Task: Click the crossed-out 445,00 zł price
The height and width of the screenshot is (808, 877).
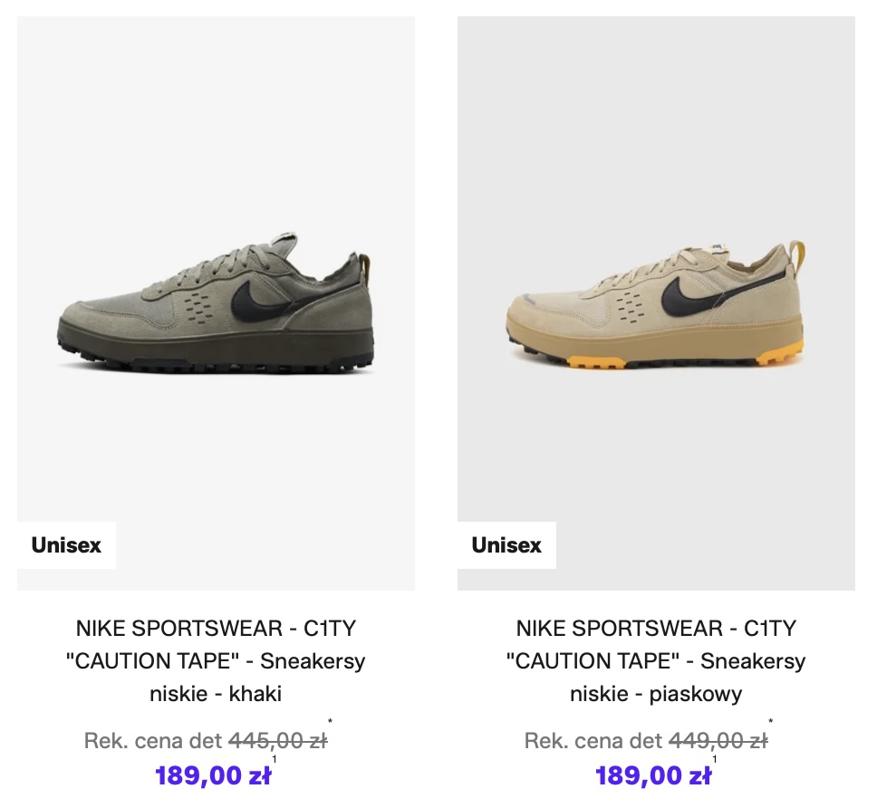Action: point(277,741)
